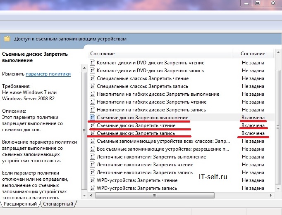Select Специальные классы: Запретить запись policy
282x215 pixels.
pyautogui.click(x=142, y=86)
